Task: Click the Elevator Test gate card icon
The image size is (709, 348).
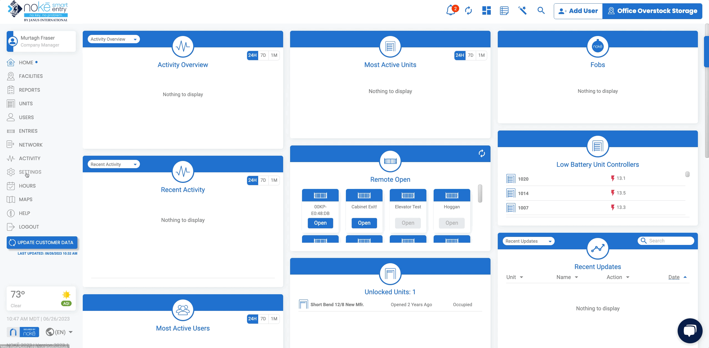Action: click(408, 195)
